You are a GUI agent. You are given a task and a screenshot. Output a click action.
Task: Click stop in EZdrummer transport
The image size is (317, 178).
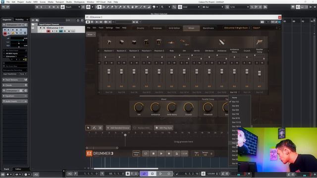[153, 154]
